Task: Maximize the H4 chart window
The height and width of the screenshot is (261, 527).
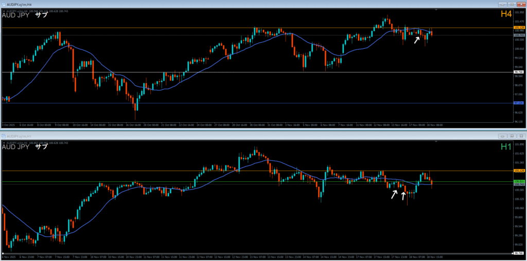Action: [512, 4]
